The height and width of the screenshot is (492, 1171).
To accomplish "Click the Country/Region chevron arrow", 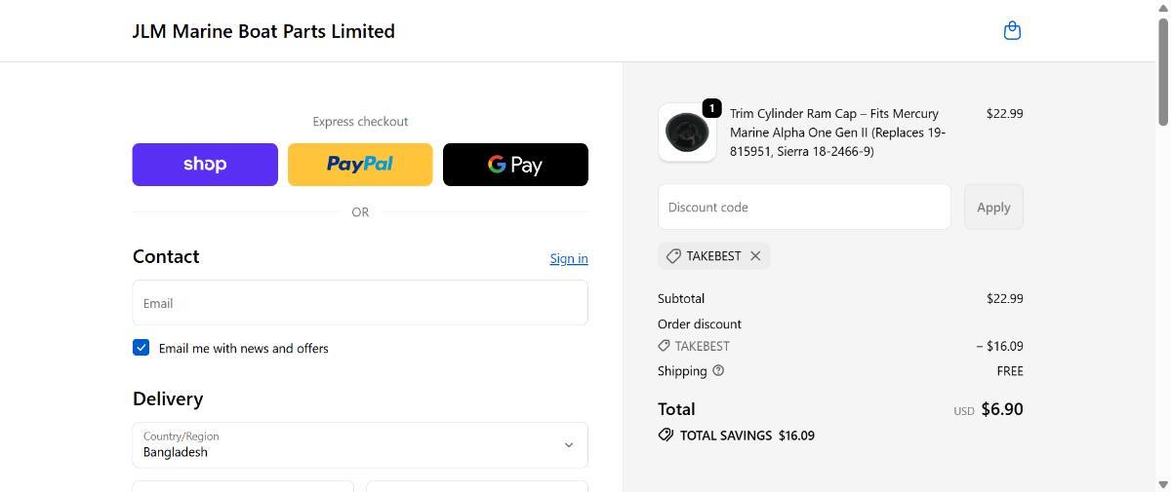I will [x=569, y=445].
